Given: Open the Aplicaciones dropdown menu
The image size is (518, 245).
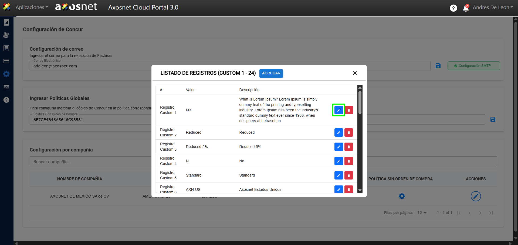Looking at the screenshot, I should pyautogui.click(x=32, y=7).
